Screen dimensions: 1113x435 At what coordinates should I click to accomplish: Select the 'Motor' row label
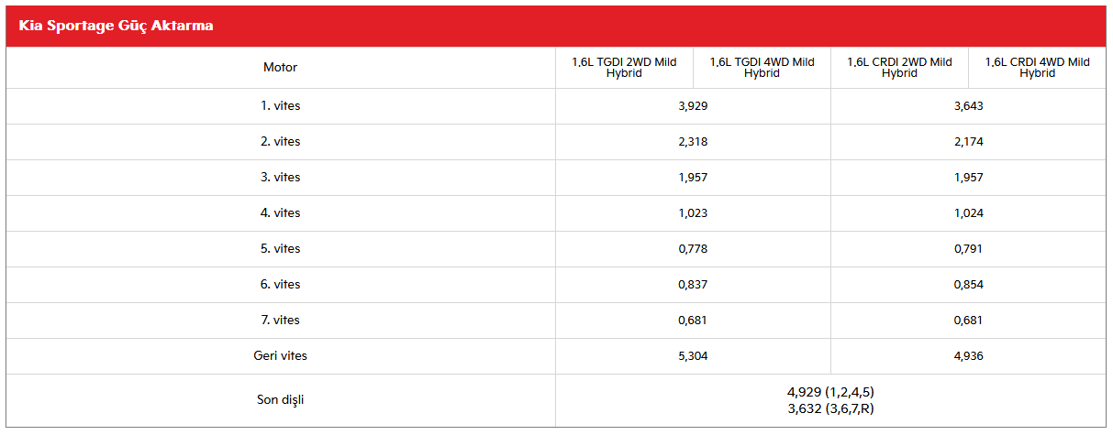pyautogui.click(x=280, y=68)
